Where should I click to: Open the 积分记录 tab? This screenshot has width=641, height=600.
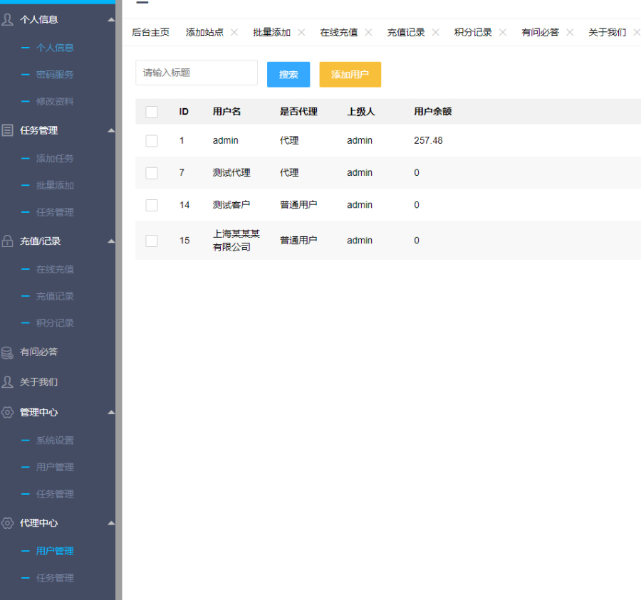click(473, 33)
